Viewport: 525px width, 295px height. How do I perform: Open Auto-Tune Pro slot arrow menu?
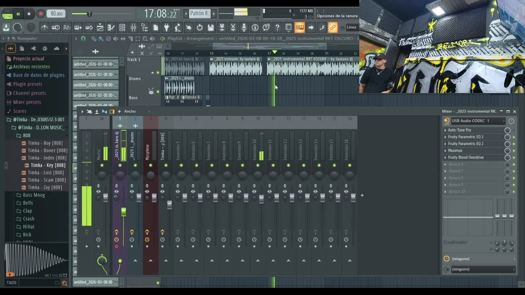coord(445,130)
